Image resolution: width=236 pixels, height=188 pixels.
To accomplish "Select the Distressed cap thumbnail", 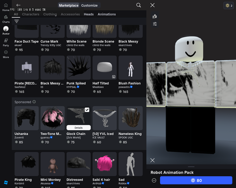I will (78, 164).
